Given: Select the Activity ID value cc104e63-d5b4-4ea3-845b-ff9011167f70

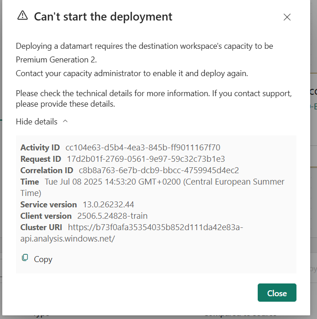Looking at the screenshot, I should [x=143, y=148].
